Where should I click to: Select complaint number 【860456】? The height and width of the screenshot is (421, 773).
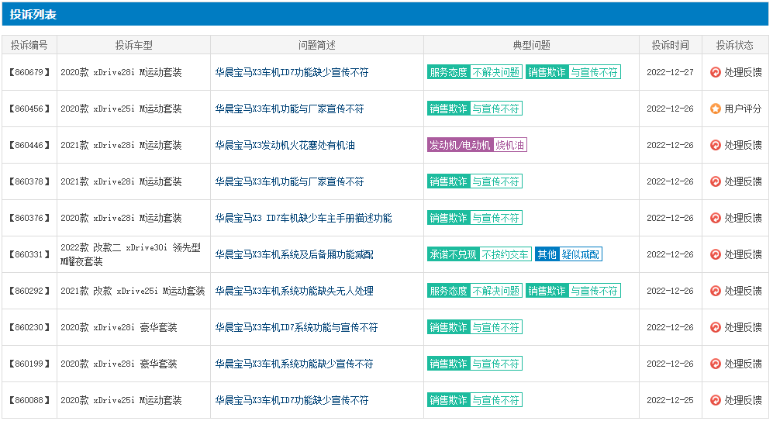[29, 109]
